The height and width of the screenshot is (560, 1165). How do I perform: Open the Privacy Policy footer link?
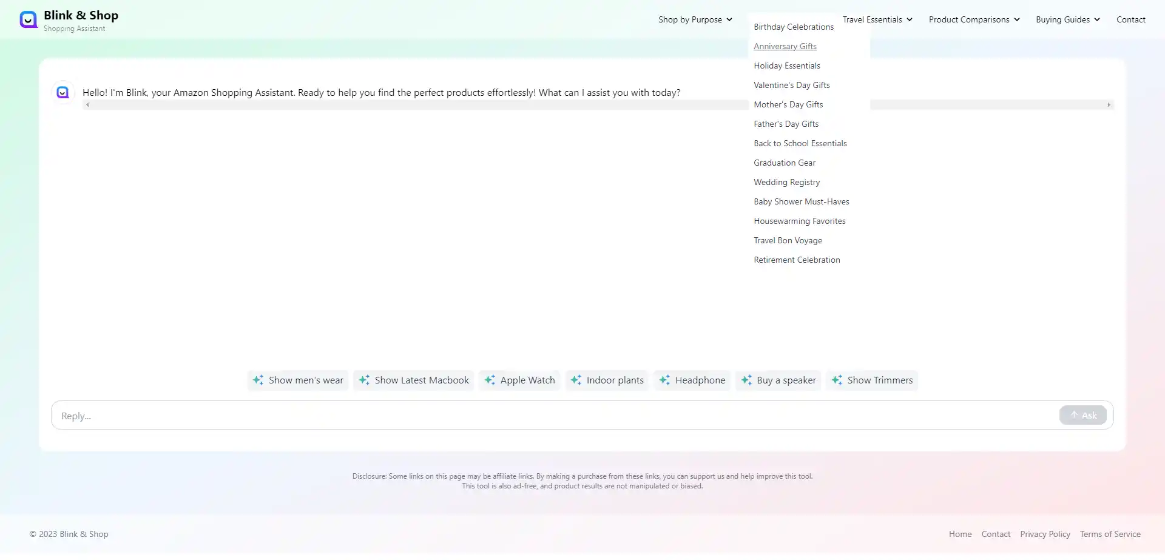pyautogui.click(x=1045, y=535)
